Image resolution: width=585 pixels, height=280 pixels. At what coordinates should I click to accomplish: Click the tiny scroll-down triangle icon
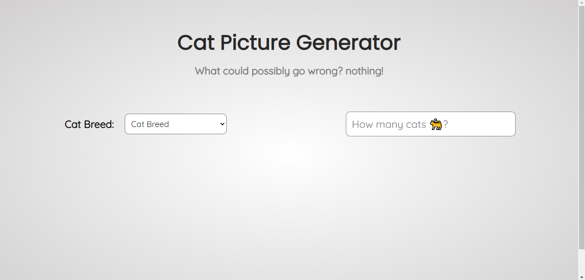(582, 277)
